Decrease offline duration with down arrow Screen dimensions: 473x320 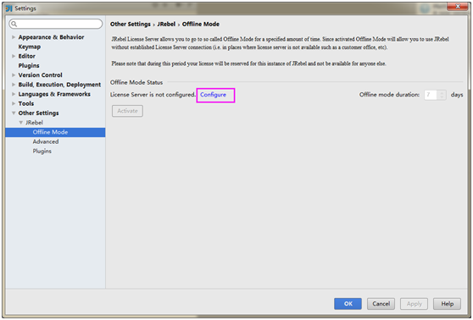click(442, 97)
